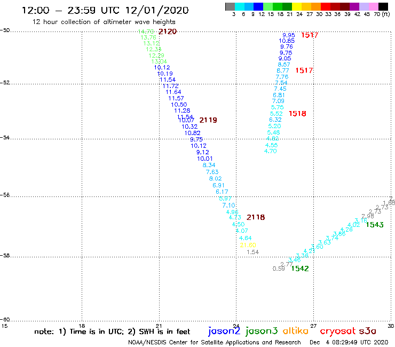Click the wave height value '8.34'
The height and width of the screenshot is (347, 395).
(x=209, y=165)
